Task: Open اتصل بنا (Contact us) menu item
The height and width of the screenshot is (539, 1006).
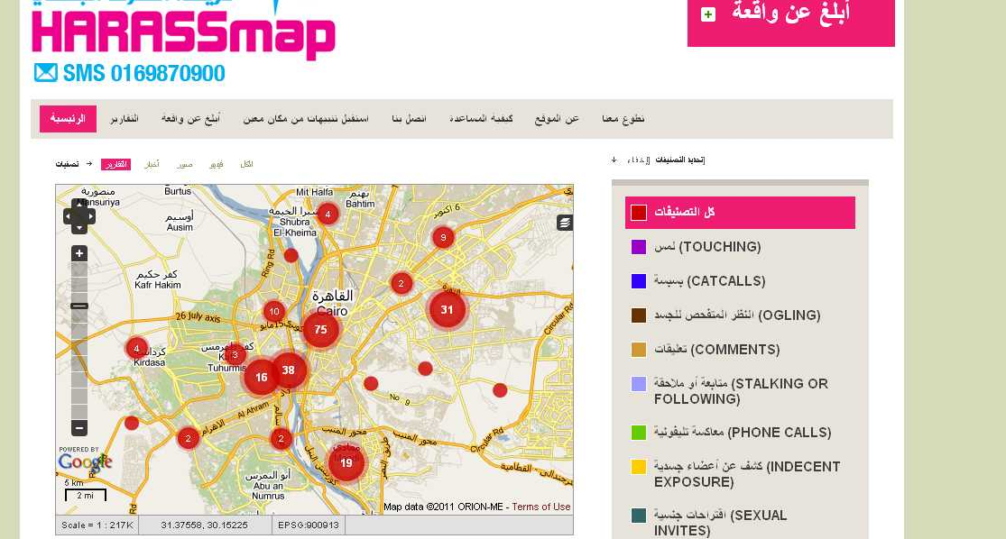Action: [410, 119]
